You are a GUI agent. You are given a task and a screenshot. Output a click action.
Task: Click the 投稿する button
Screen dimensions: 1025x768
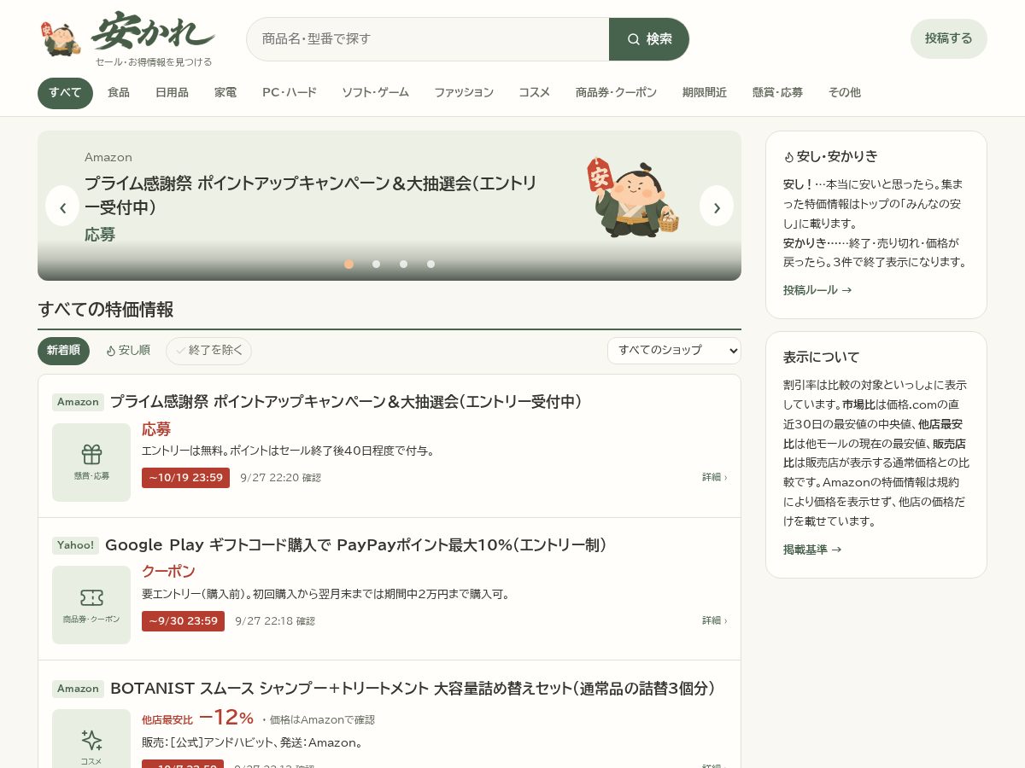[949, 38]
